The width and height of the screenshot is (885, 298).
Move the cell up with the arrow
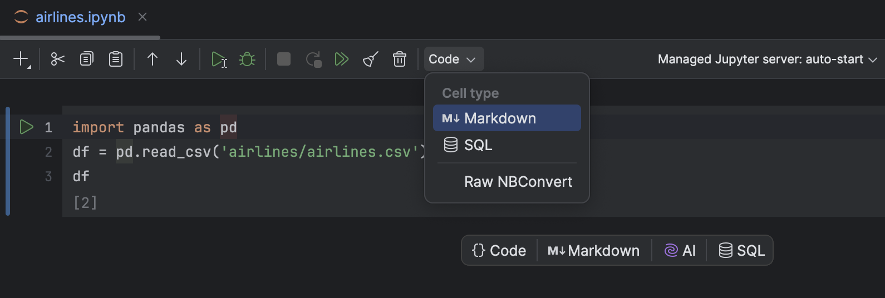pyautogui.click(x=153, y=59)
